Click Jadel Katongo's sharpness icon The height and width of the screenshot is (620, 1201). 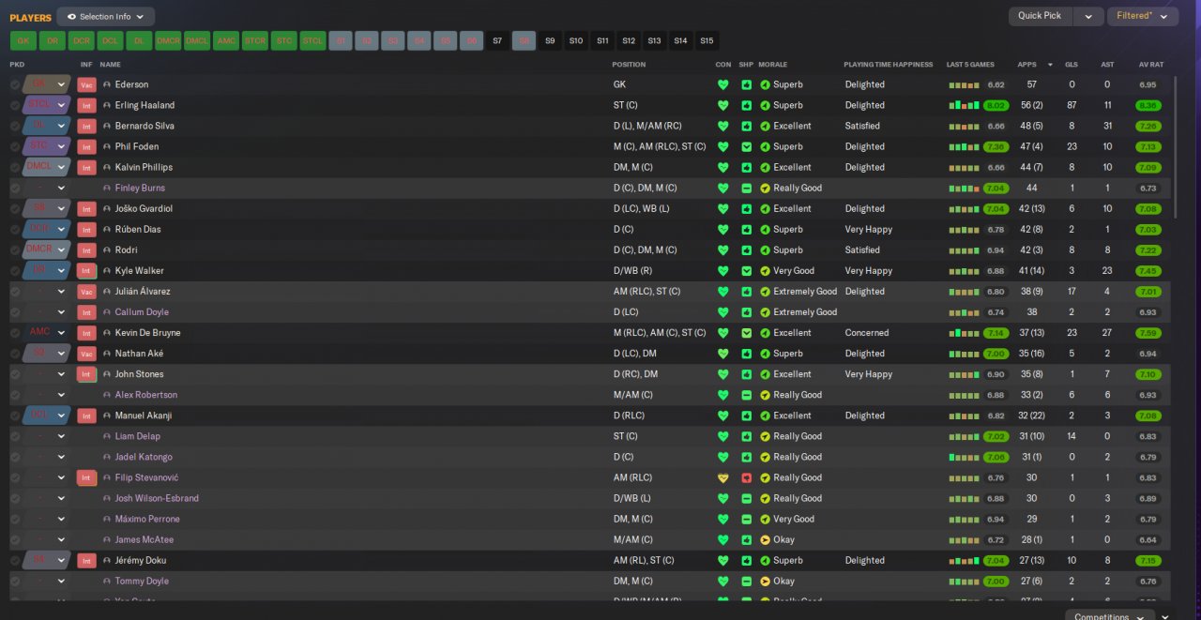tap(746, 457)
